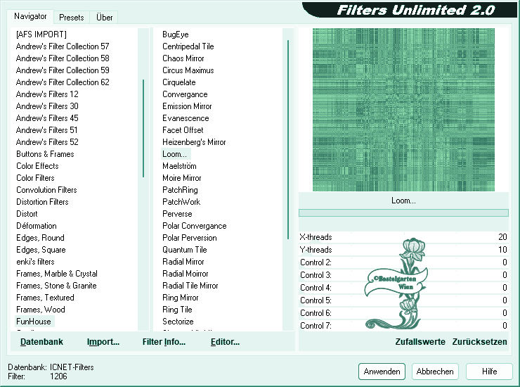The image size is (520, 387).
Task: Select Andrew's Filter Collection 57
Action: point(63,46)
